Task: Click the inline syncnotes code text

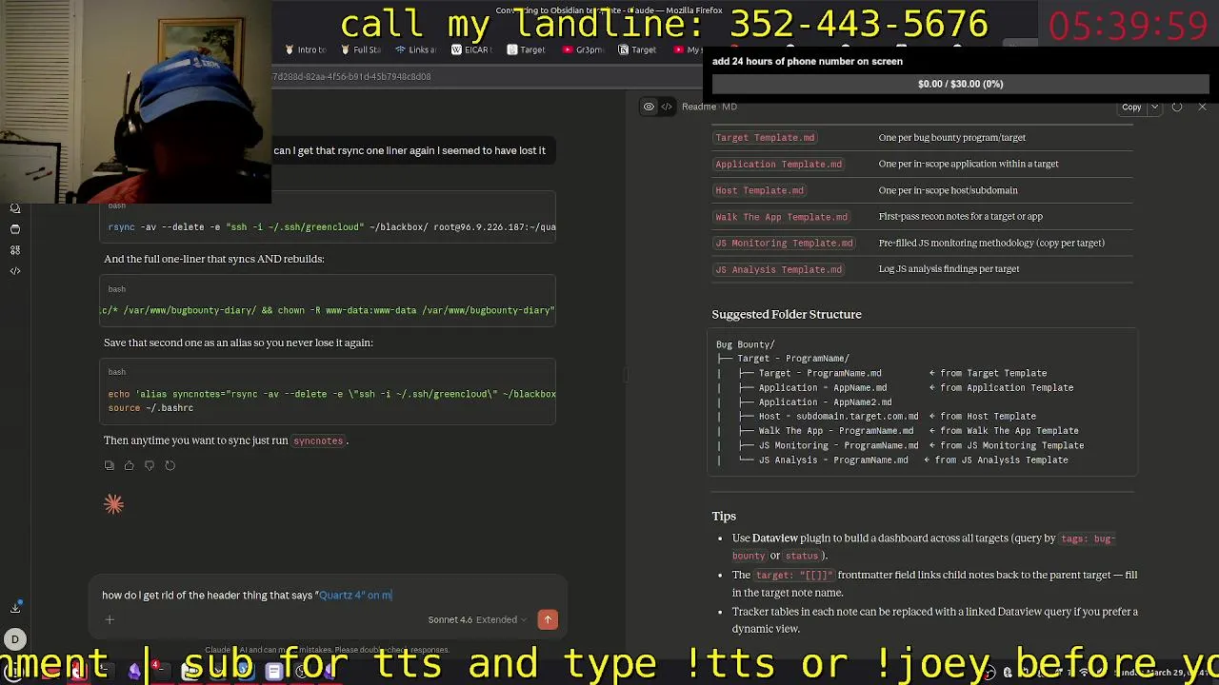Action: 318,441
